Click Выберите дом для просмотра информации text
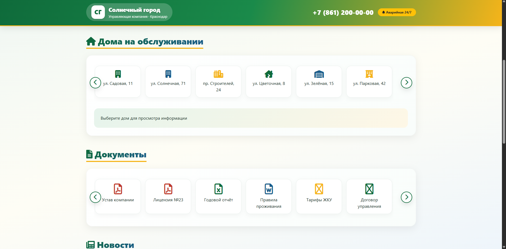 pos(144,118)
